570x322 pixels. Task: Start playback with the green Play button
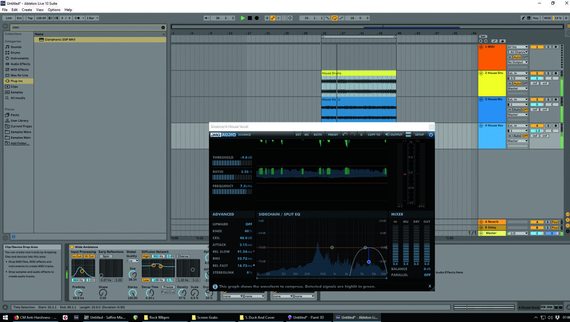tap(243, 18)
